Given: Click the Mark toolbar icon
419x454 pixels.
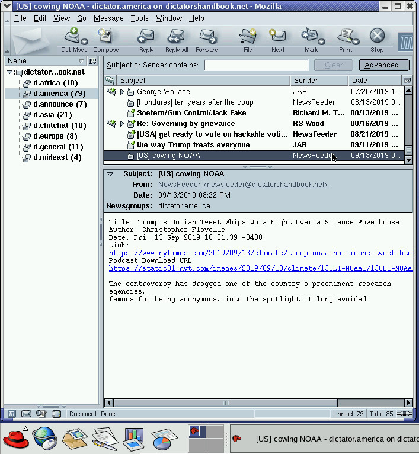Looking at the screenshot, I should coord(310,40).
